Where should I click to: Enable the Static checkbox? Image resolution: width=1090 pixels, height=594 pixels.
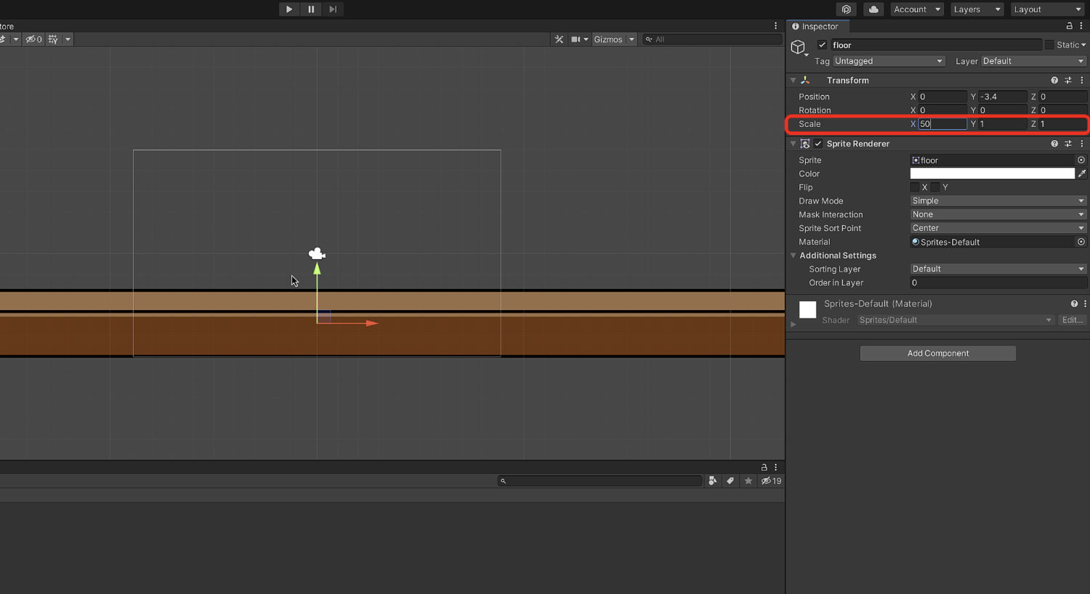[1049, 45]
